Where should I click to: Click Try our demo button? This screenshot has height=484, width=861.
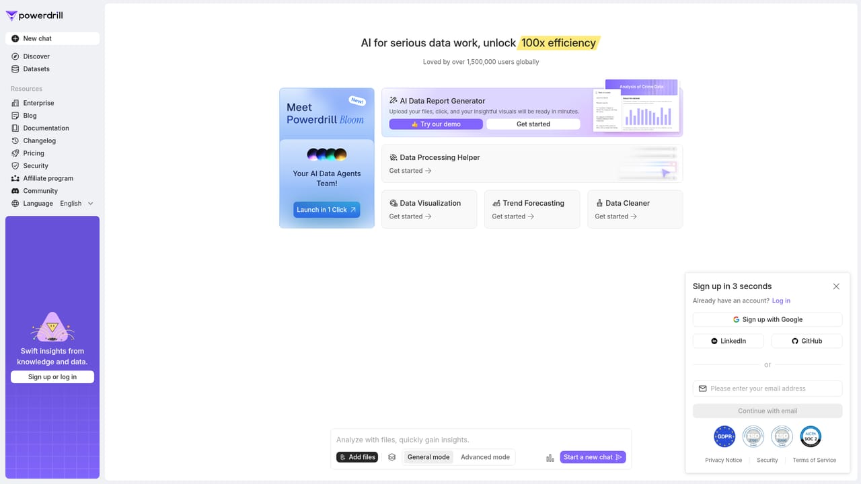436,124
